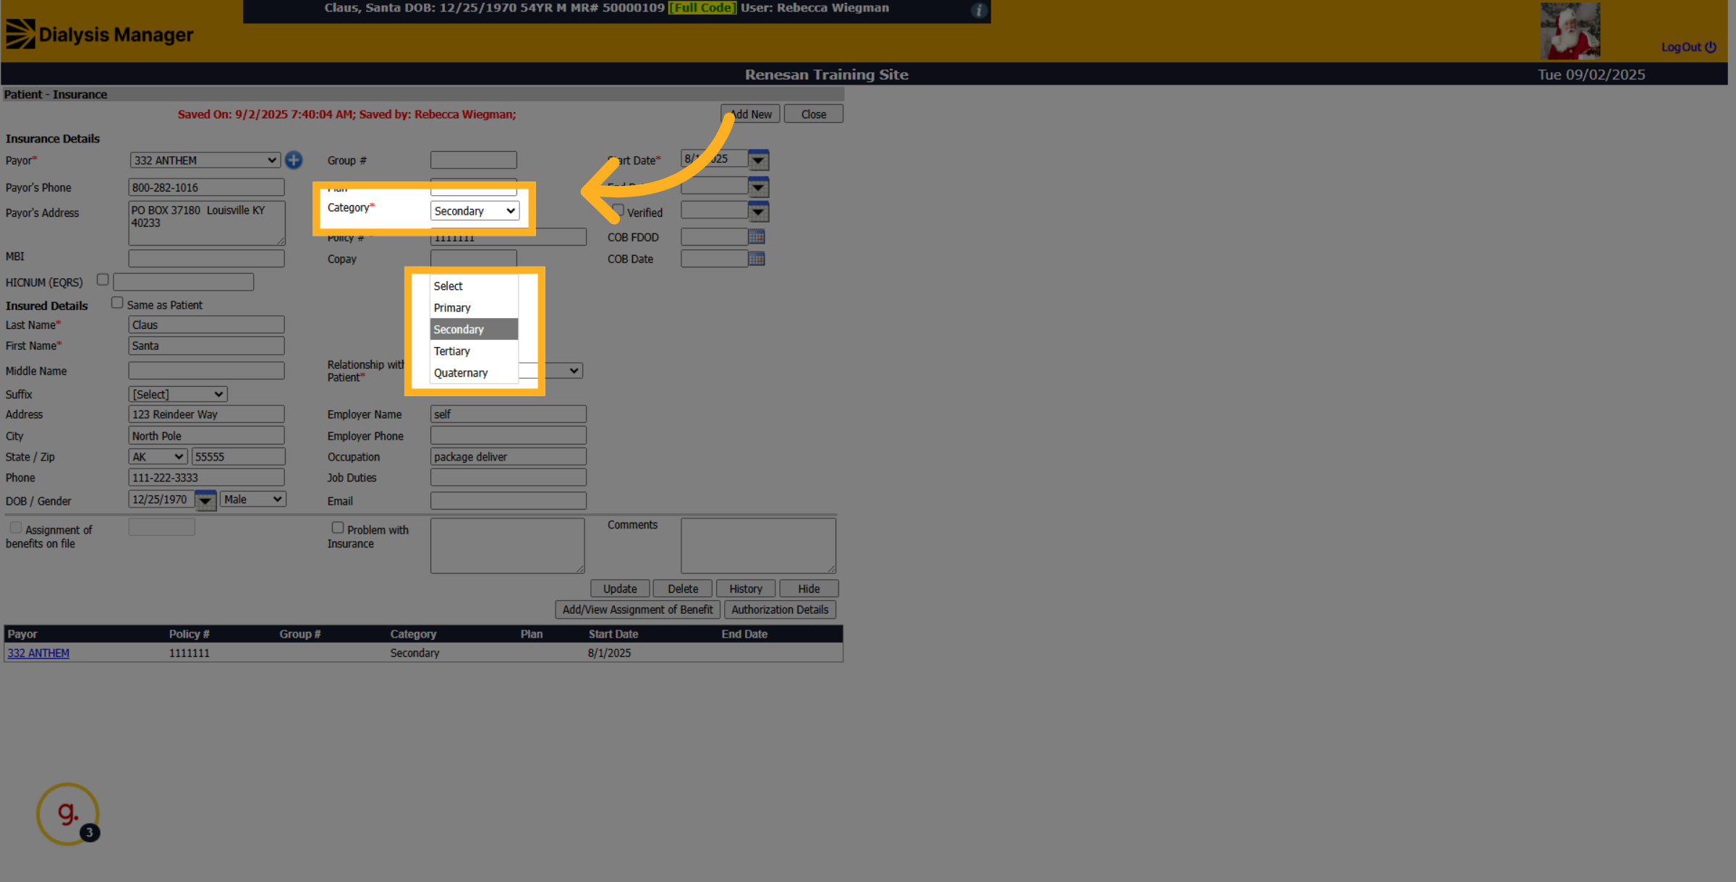Image resolution: width=1736 pixels, height=882 pixels.
Task: Open the State dropdown showing AK
Action: click(x=158, y=457)
